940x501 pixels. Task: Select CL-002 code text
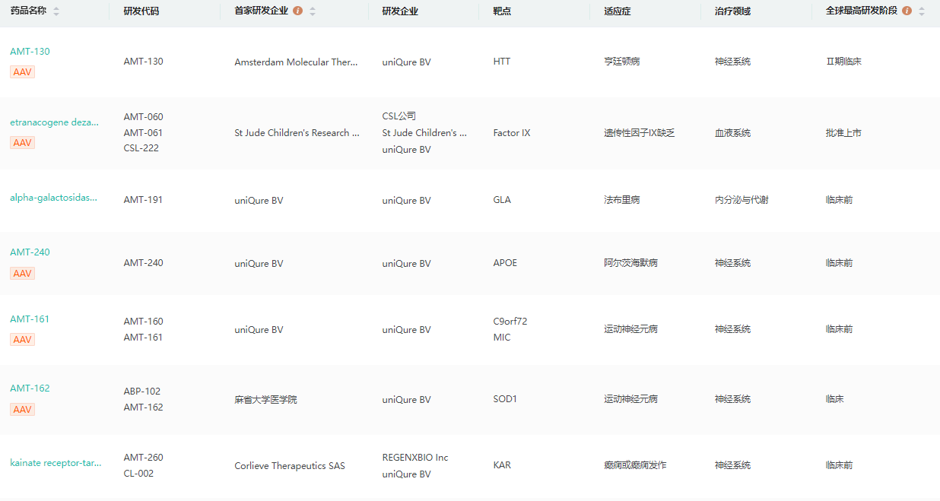(x=138, y=474)
